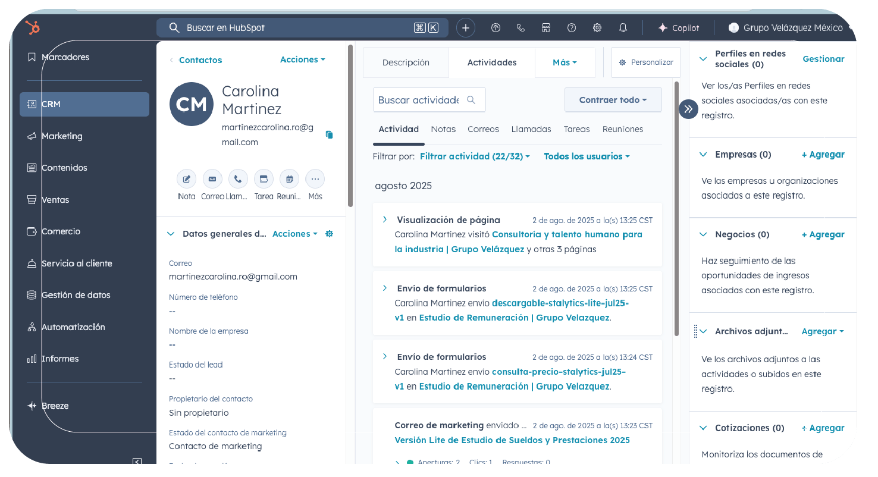Open Todos los usuarios filter dropdown
The image size is (878, 477).
[586, 156]
